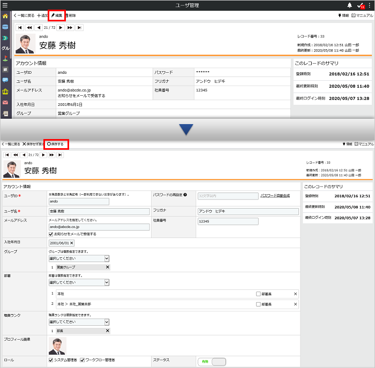Skip back several records in edit-screen navigator
Viewport: 375px width, 368px height.
[x=16, y=155]
